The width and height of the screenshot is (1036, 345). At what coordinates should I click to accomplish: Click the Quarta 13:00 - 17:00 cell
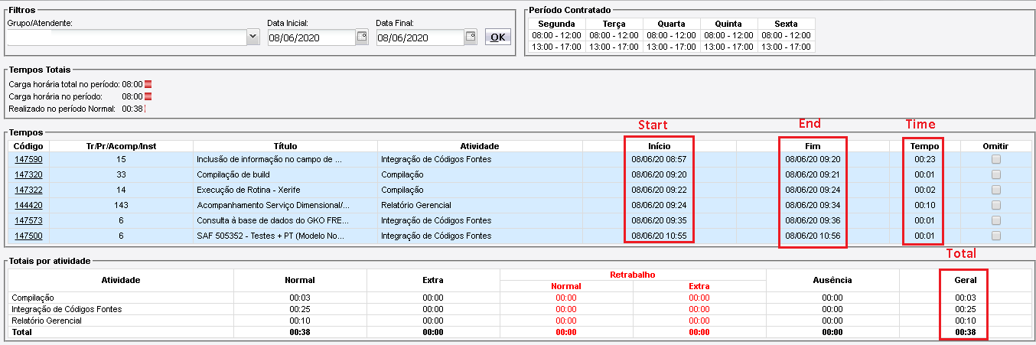pos(671,47)
